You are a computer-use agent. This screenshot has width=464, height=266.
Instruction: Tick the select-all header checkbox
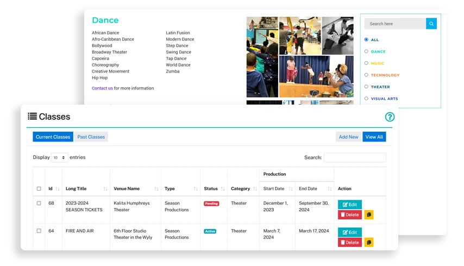(39, 189)
